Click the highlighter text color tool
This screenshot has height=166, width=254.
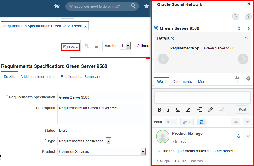[x=188, y=110]
